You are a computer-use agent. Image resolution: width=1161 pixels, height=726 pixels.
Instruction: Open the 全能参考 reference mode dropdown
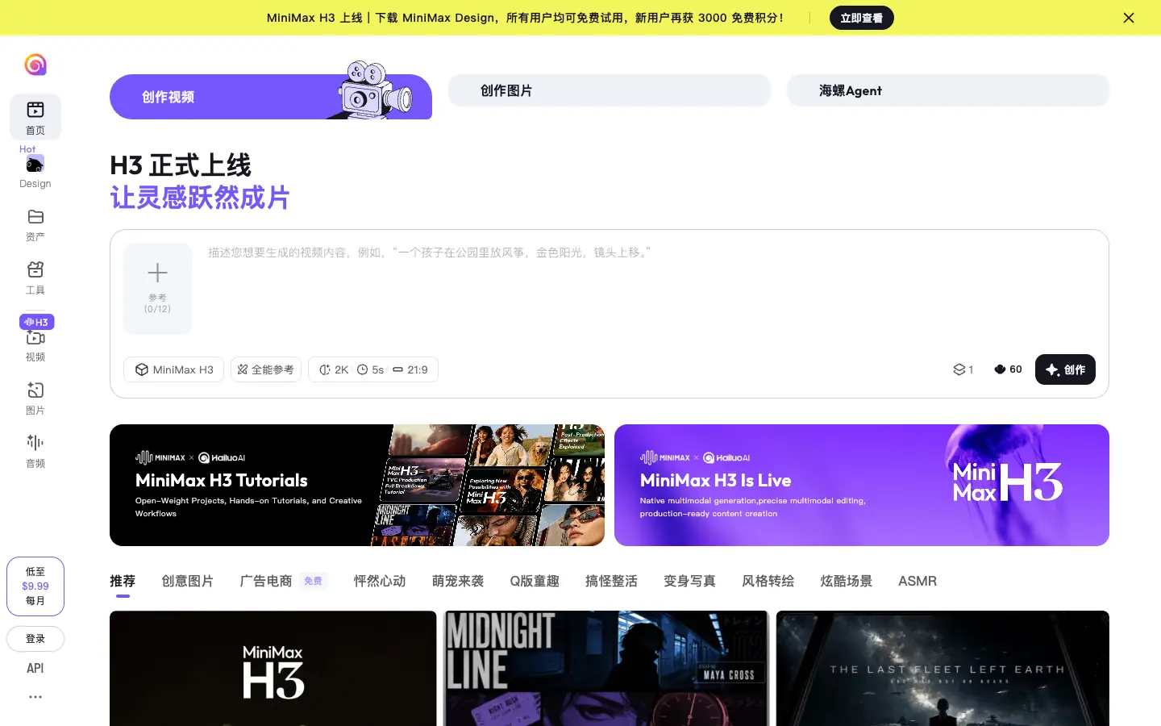point(266,369)
